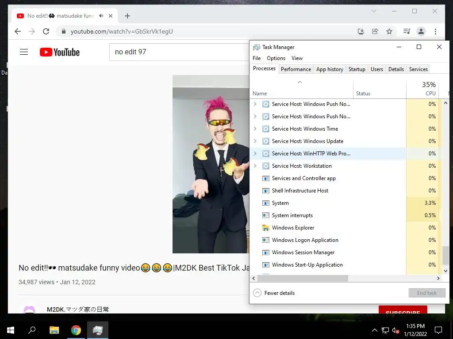Select the System process row

pyautogui.click(x=346, y=203)
